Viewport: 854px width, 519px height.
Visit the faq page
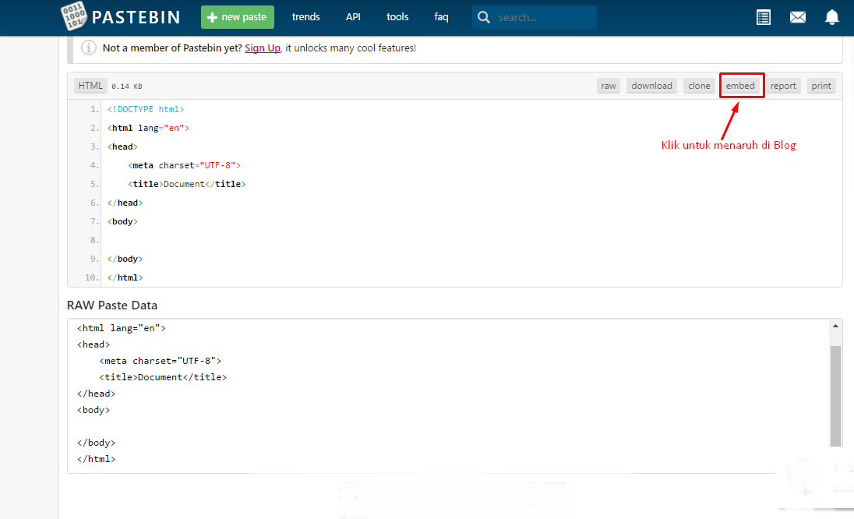pyautogui.click(x=441, y=16)
